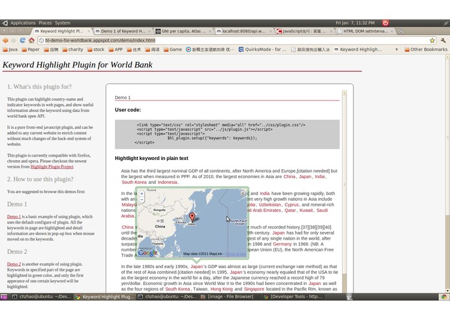Open the System menu
The image size is (450, 320).
tap(63, 23)
